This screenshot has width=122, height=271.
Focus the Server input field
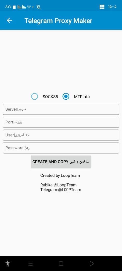(x=61, y=109)
